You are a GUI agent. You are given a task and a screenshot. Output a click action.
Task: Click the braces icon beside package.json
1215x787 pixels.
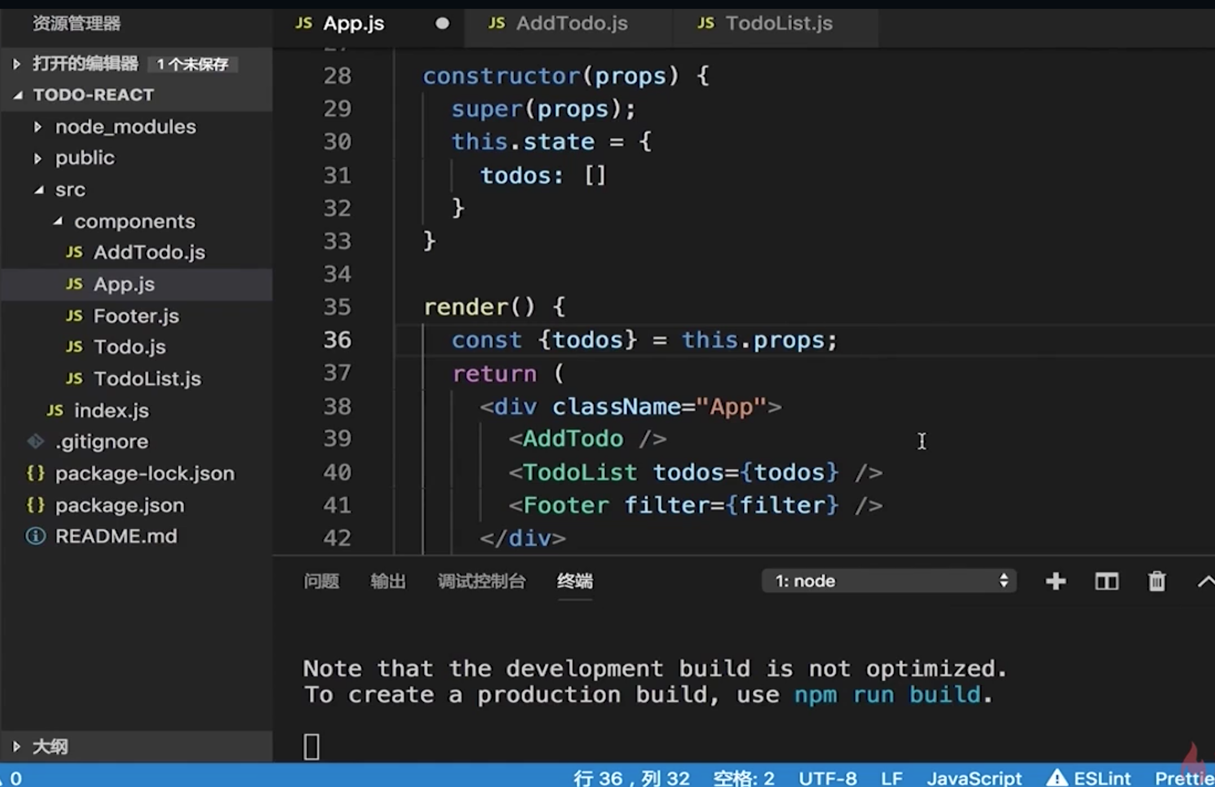point(35,505)
